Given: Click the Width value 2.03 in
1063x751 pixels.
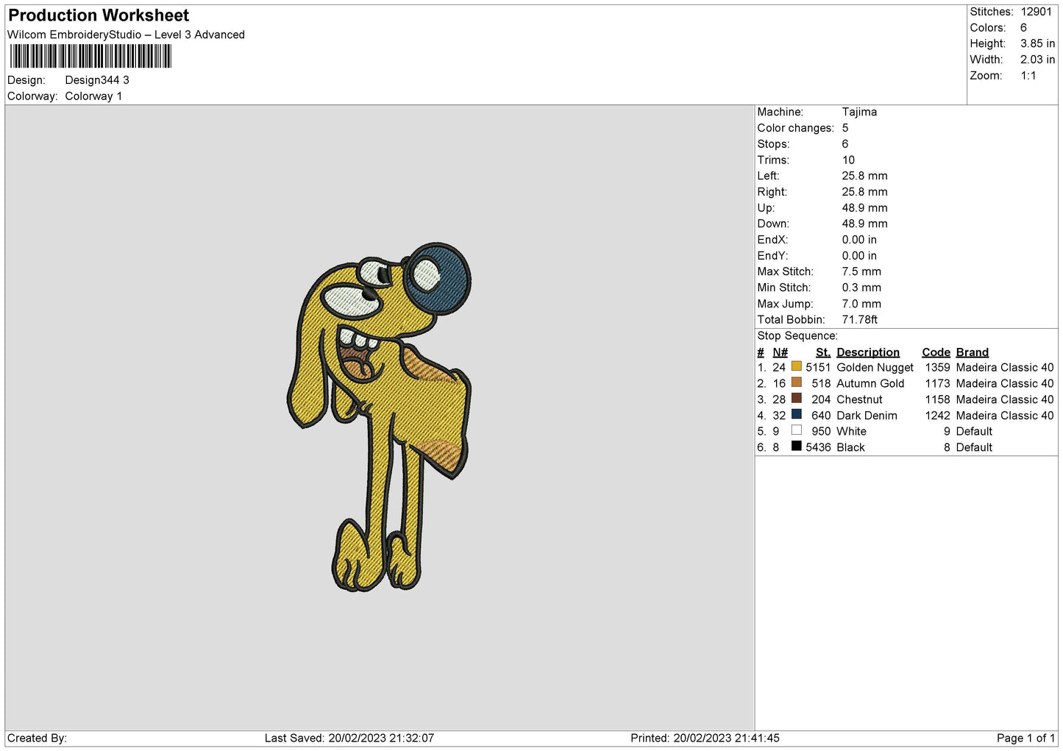Looking at the screenshot, I should click(x=1037, y=60).
